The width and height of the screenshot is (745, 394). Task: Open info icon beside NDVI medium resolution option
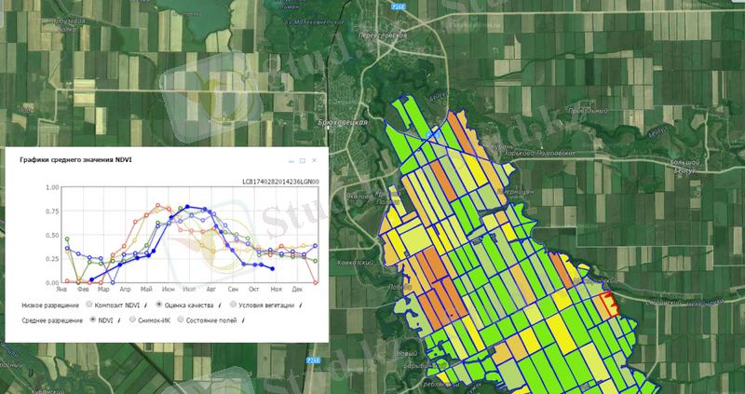(x=118, y=320)
